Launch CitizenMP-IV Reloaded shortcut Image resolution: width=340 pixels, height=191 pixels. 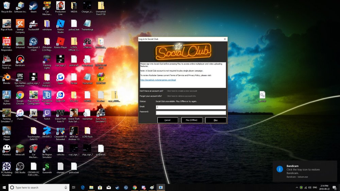pyautogui.click(x=60, y=134)
